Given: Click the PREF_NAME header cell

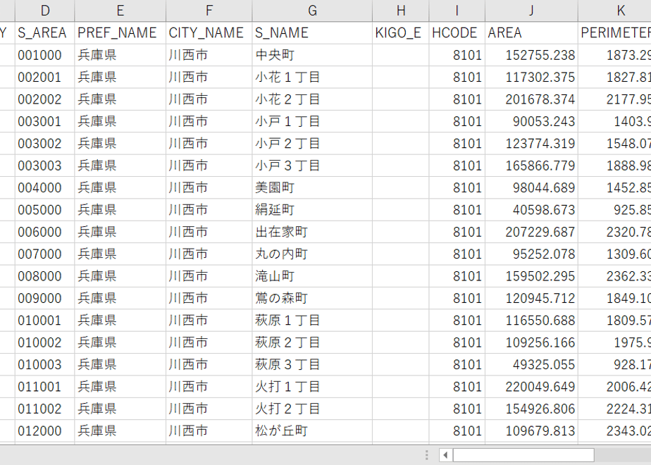Looking at the screenshot, I should [120, 33].
